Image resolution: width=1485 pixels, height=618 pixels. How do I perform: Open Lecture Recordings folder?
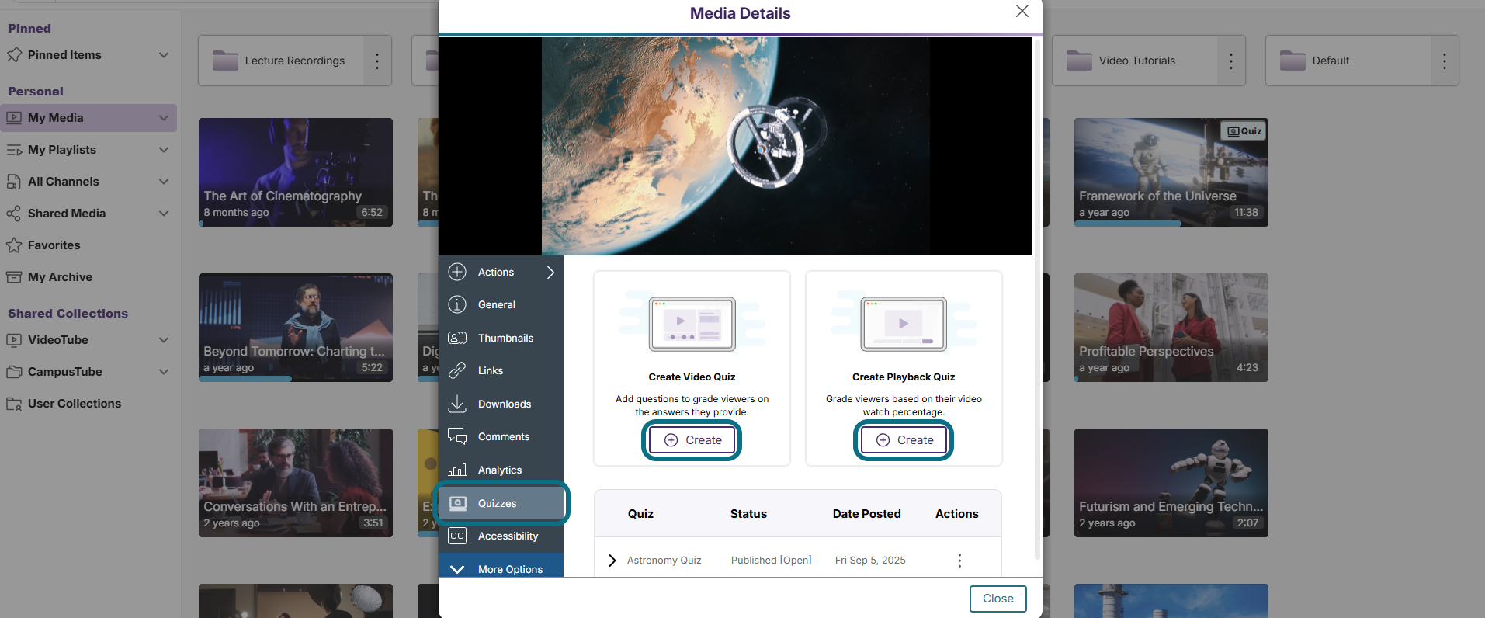tap(281, 61)
